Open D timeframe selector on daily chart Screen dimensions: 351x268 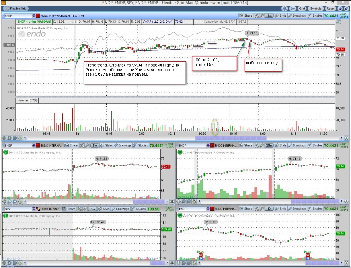(269, 209)
